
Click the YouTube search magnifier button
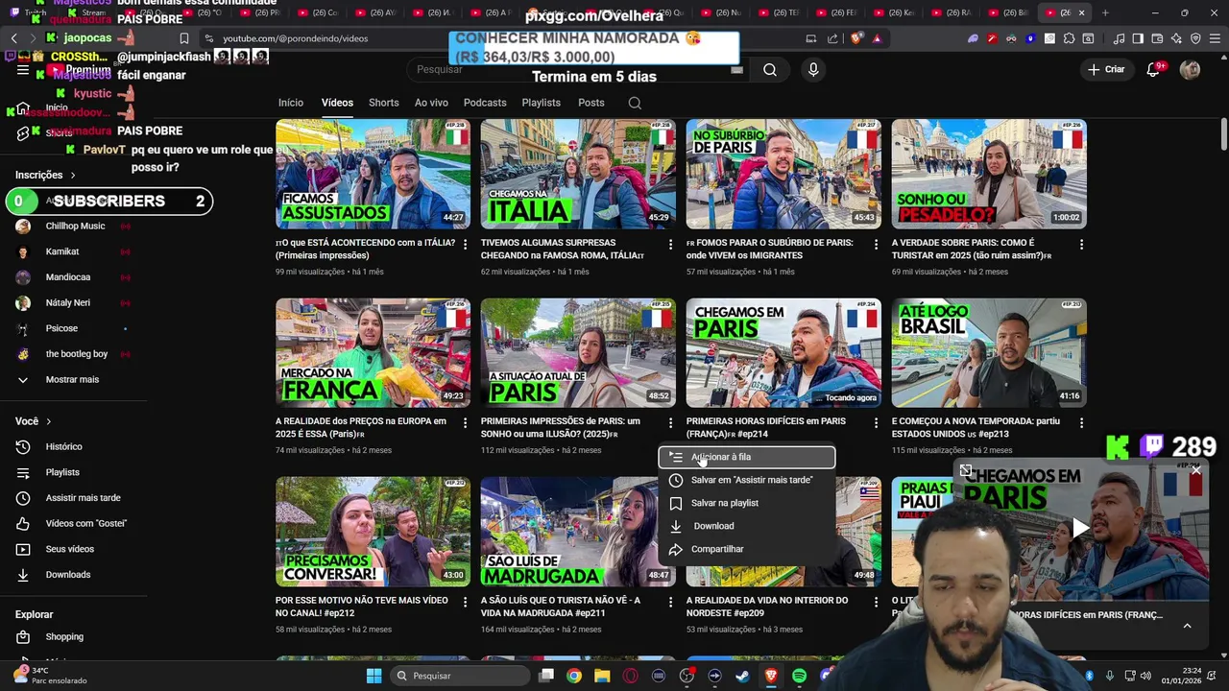(770, 69)
